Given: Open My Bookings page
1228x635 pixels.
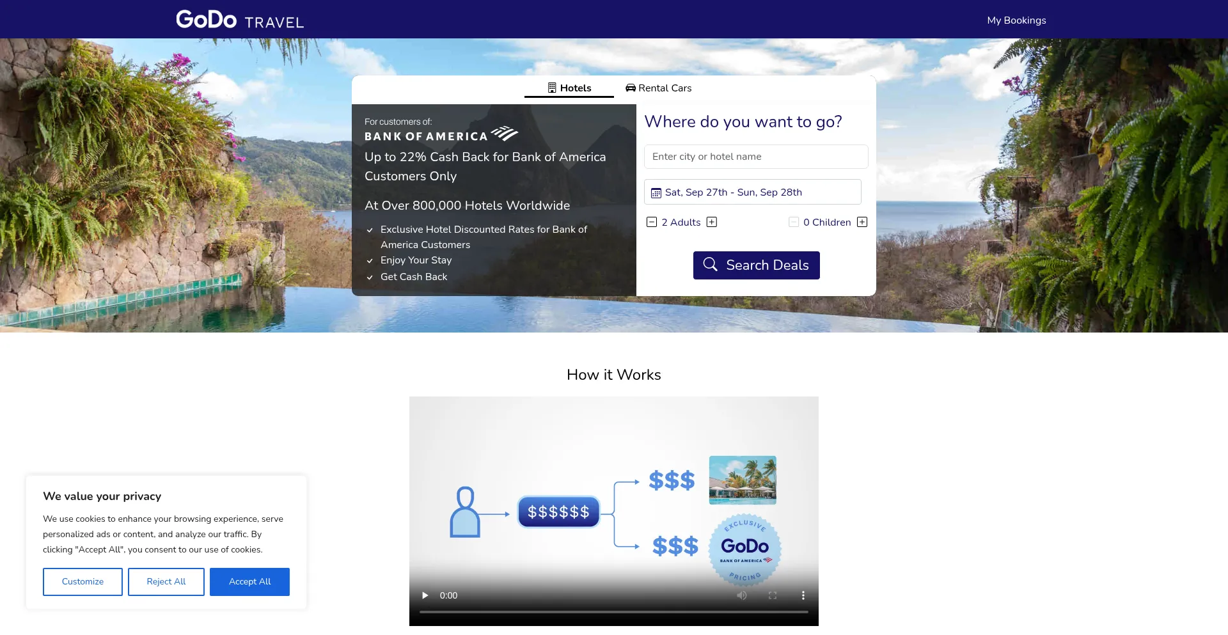Looking at the screenshot, I should [1016, 20].
